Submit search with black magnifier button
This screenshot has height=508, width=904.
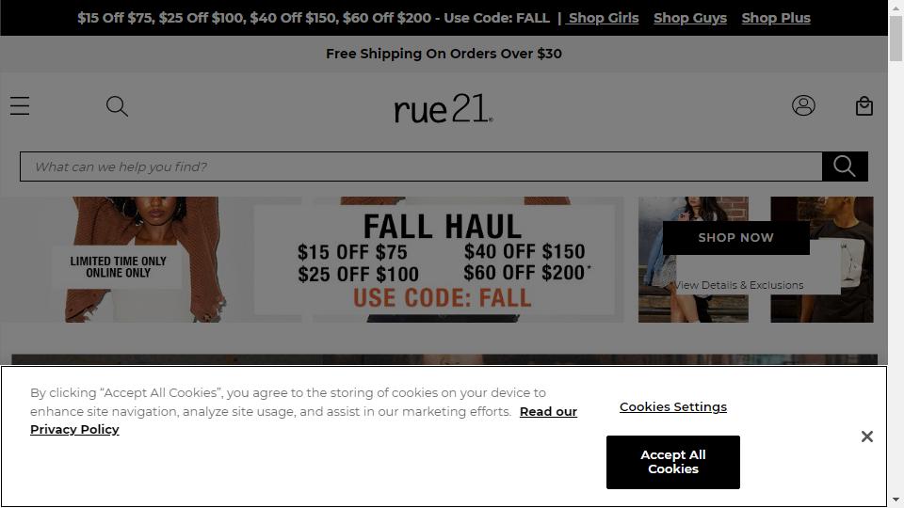pos(845,167)
